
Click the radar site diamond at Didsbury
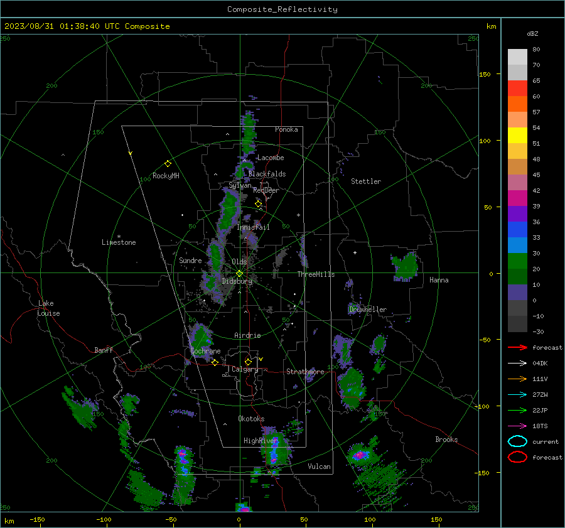239,274
